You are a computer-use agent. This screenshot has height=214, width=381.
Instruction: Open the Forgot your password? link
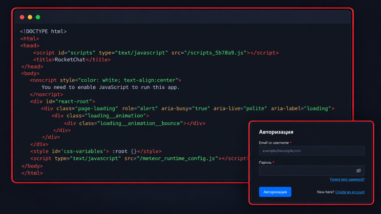click(347, 179)
